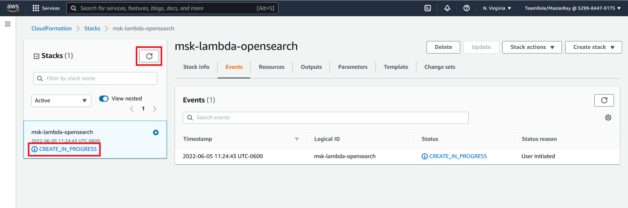Click the info icon beside CREATE_IN_PROGRESS in stack card
This screenshot has height=208, width=628.
point(34,149)
